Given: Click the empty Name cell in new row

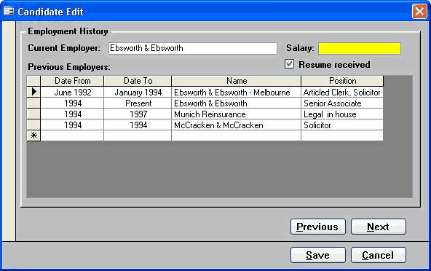Looking at the screenshot, I should click(x=237, y=135).
